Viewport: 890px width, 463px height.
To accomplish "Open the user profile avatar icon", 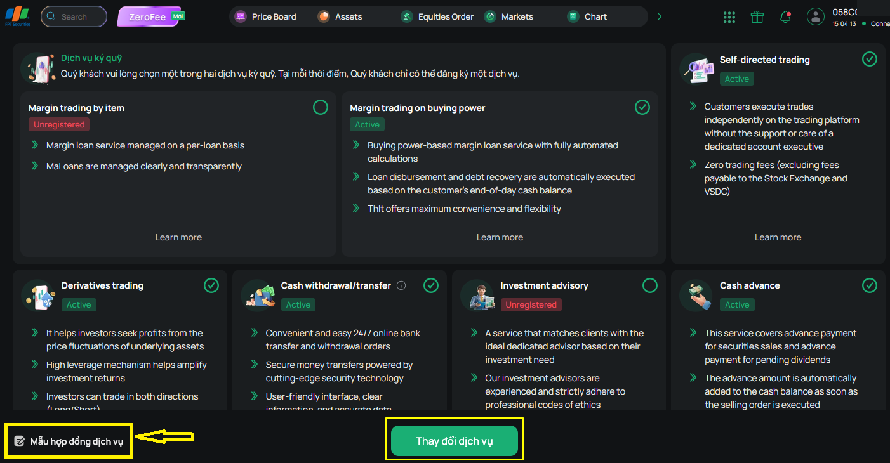I will (816, 17).
